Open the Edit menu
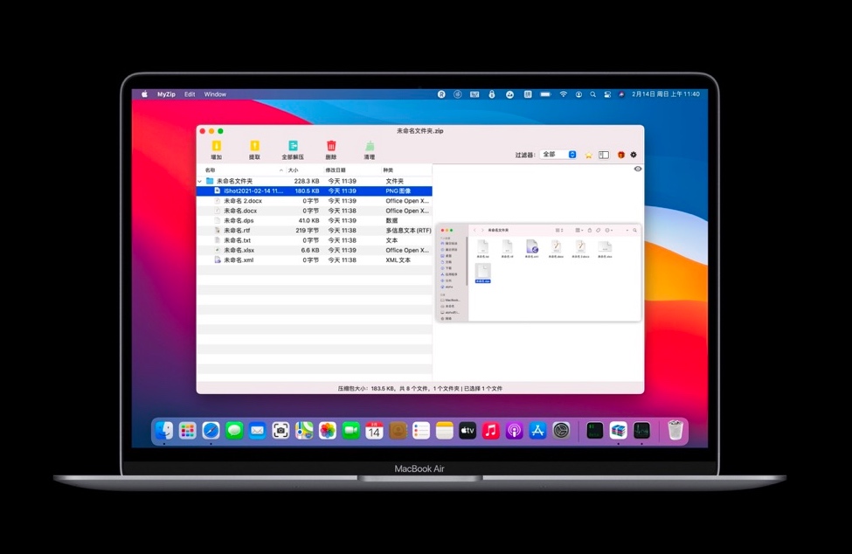852x554 pixels. pos(190,94)
